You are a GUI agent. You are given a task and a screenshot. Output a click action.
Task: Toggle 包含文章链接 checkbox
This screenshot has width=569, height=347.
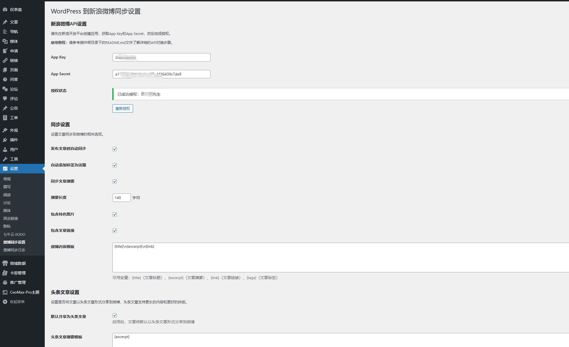click(x=115, y=231)
